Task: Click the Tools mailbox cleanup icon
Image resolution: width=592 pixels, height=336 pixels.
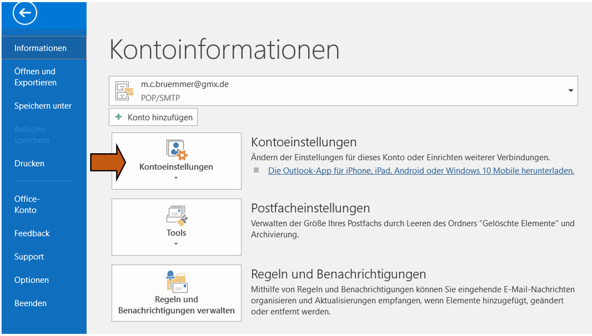Action: coord(177,216)
